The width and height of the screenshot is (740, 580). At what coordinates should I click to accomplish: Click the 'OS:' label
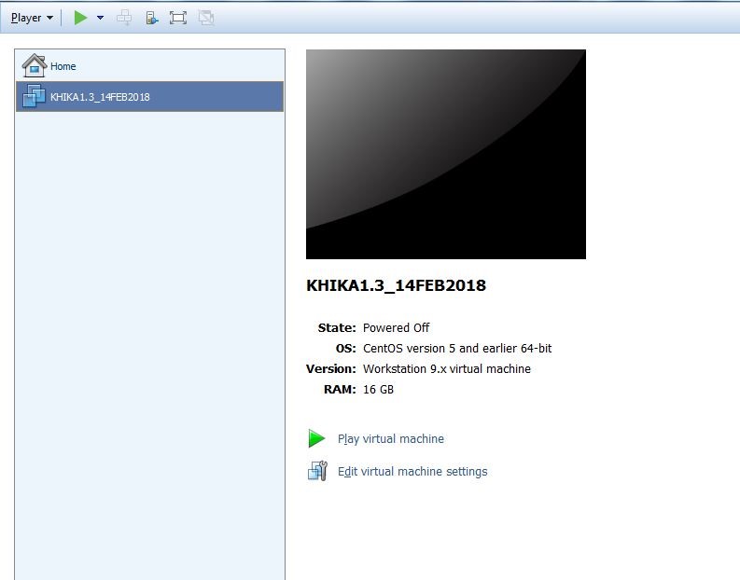(x=346, y=349)
